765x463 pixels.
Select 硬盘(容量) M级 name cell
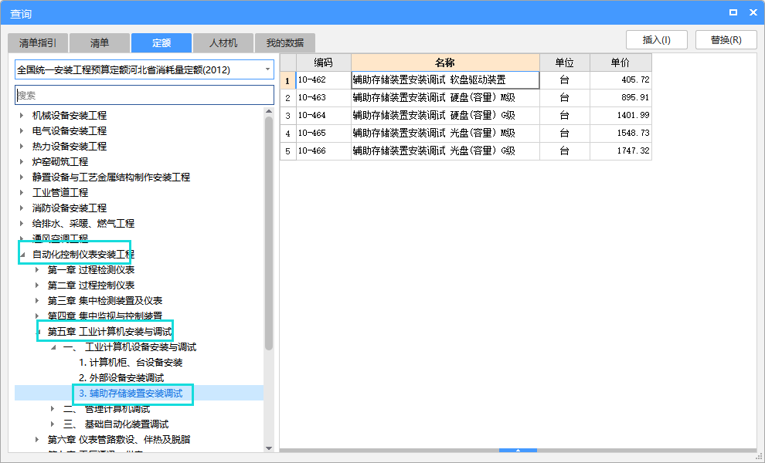[445, 97]
